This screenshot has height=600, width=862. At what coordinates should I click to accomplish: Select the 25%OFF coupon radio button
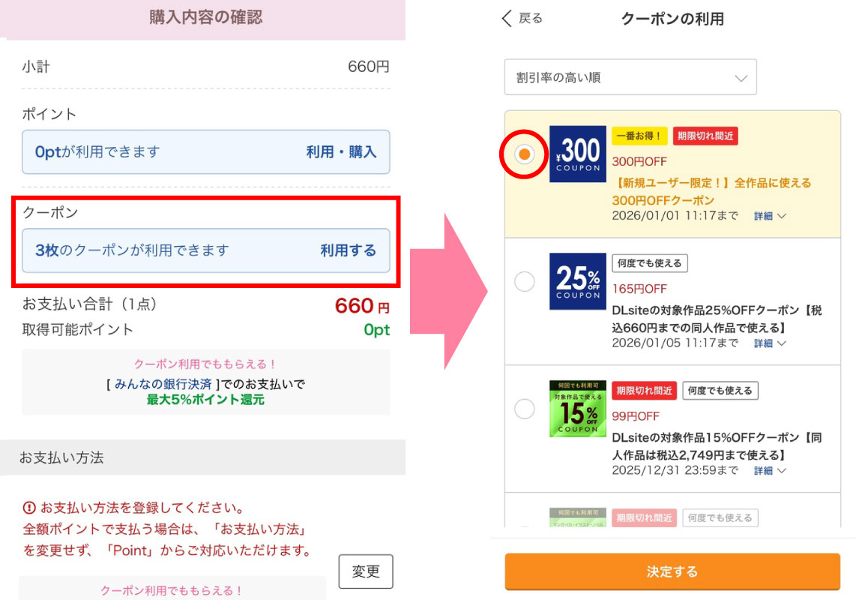click(525, 281)
